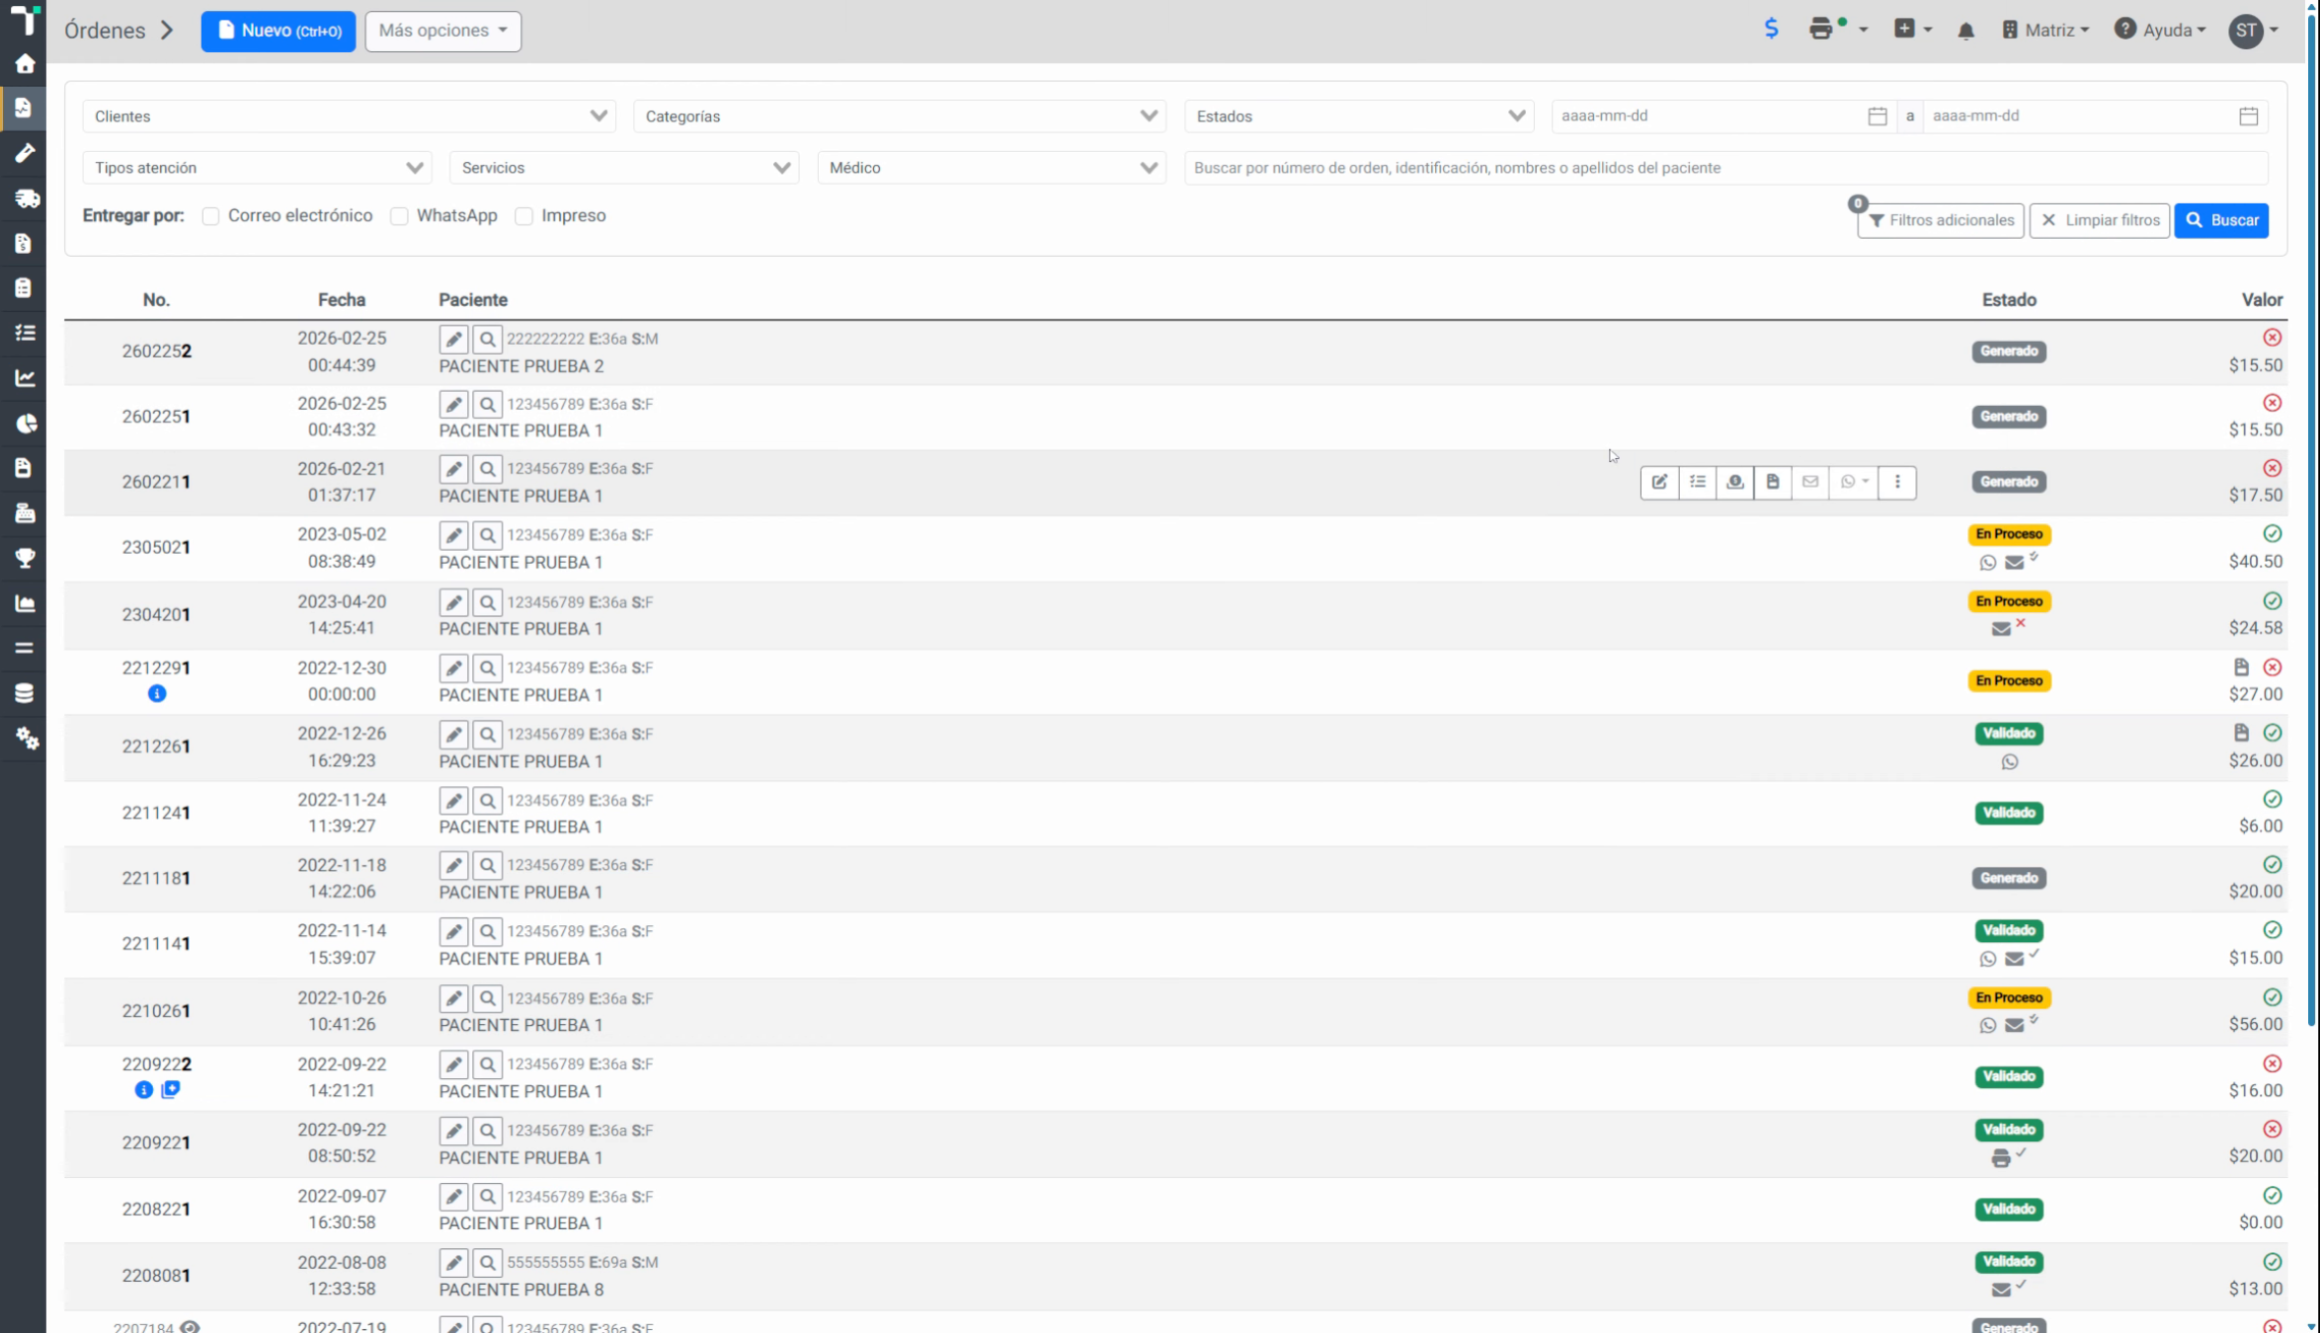The height and width of the screenshot is (1333, 2320).
Task: Open the home icon in the sidebar
Action: pos(25,64)
